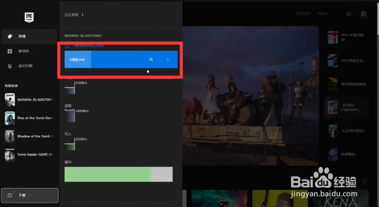Image resolution: width=379 pixels, height=207 pixels.
Task: Open the 虚幻引擎 Unreal Engine tab
Action: [29, 66]
